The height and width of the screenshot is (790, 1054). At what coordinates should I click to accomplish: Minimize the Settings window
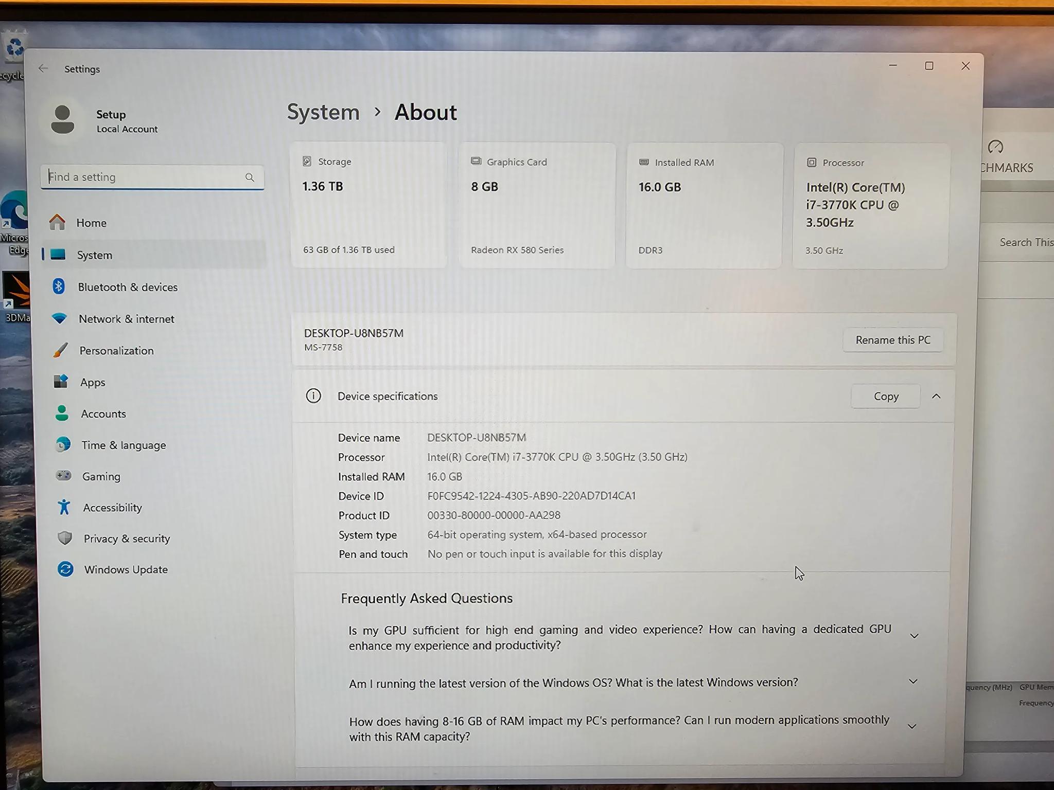893,65
